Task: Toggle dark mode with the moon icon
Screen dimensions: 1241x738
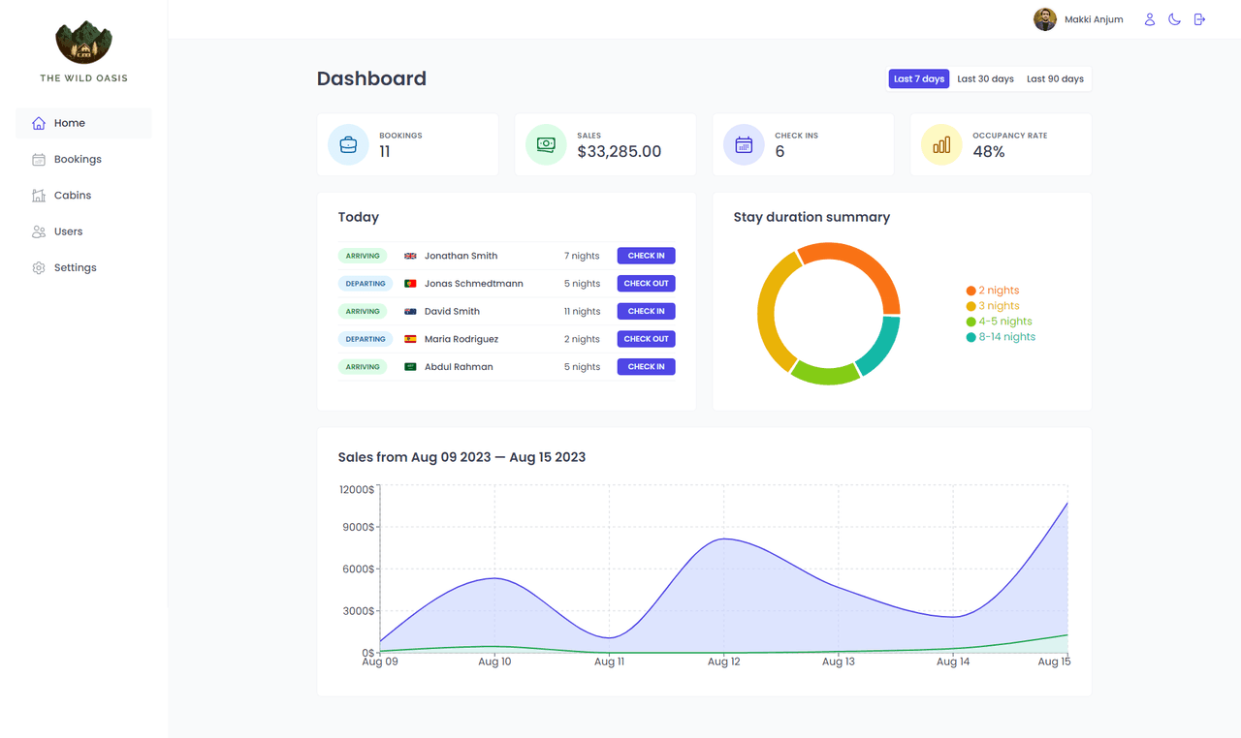Action: [1174, 19]
